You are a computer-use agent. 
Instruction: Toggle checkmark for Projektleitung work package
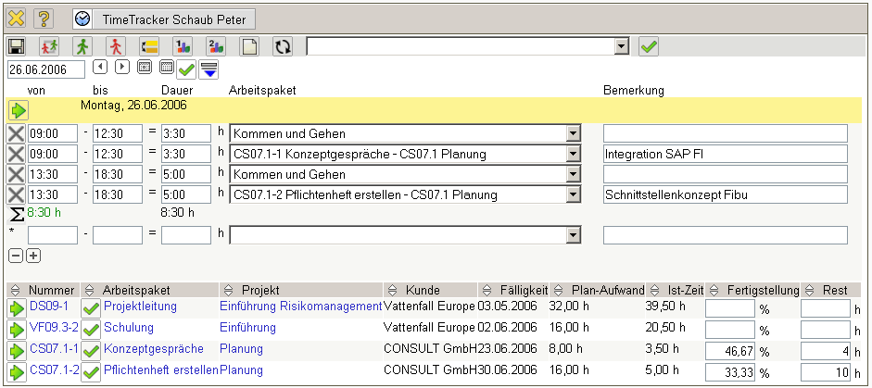(x=91, y=307)
